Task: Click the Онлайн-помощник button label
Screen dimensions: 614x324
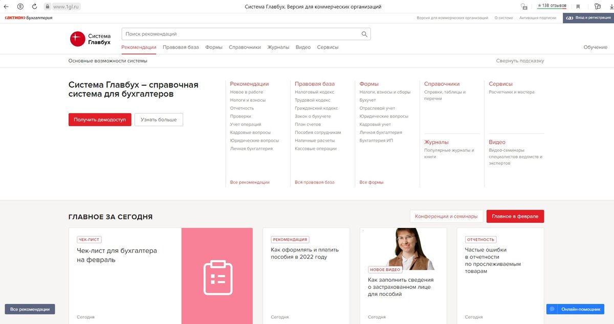Action: [x=580, y=309]
